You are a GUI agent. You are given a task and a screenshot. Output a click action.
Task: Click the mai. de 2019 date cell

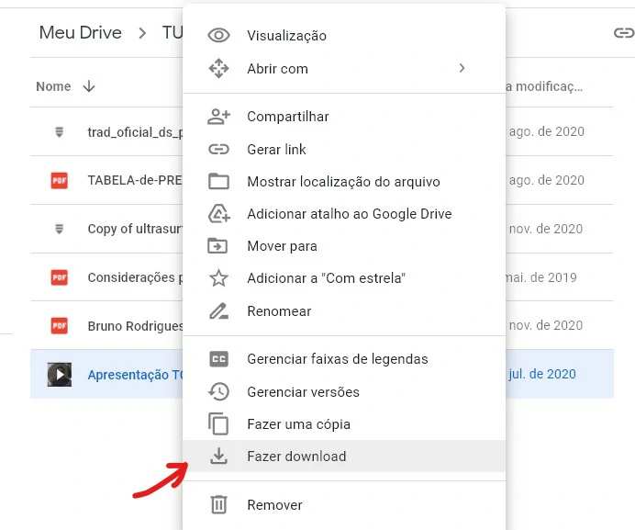pos(541,277)
